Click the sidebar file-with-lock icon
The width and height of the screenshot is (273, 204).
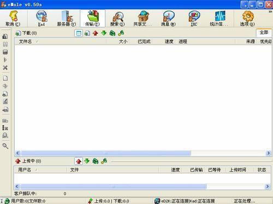5,94
